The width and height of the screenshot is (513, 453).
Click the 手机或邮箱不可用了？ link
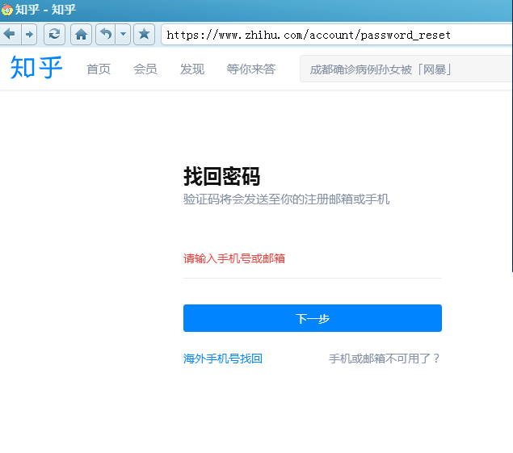coord(385,359)
